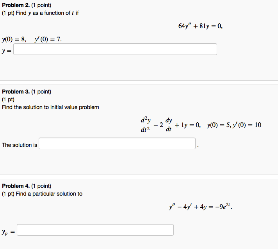Select the y_p answer input in Problem 4
The height and width of the screenshot is (249, 278).
tap(95, 230)
